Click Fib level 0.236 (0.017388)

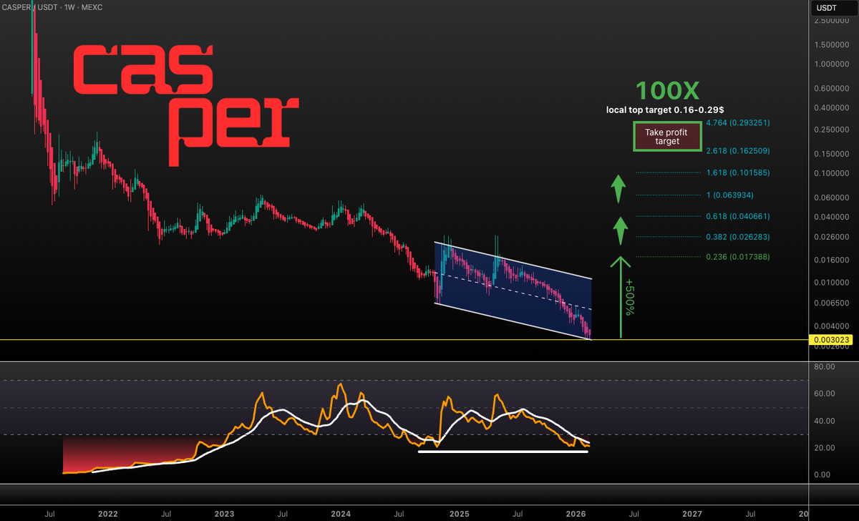click(x=737, y=257)
